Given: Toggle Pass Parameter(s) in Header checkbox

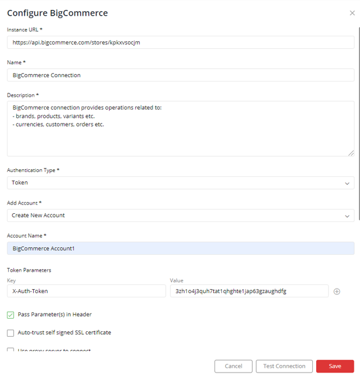Looking at the screenshot, I should pyautogui.click(x=11, y=315).
